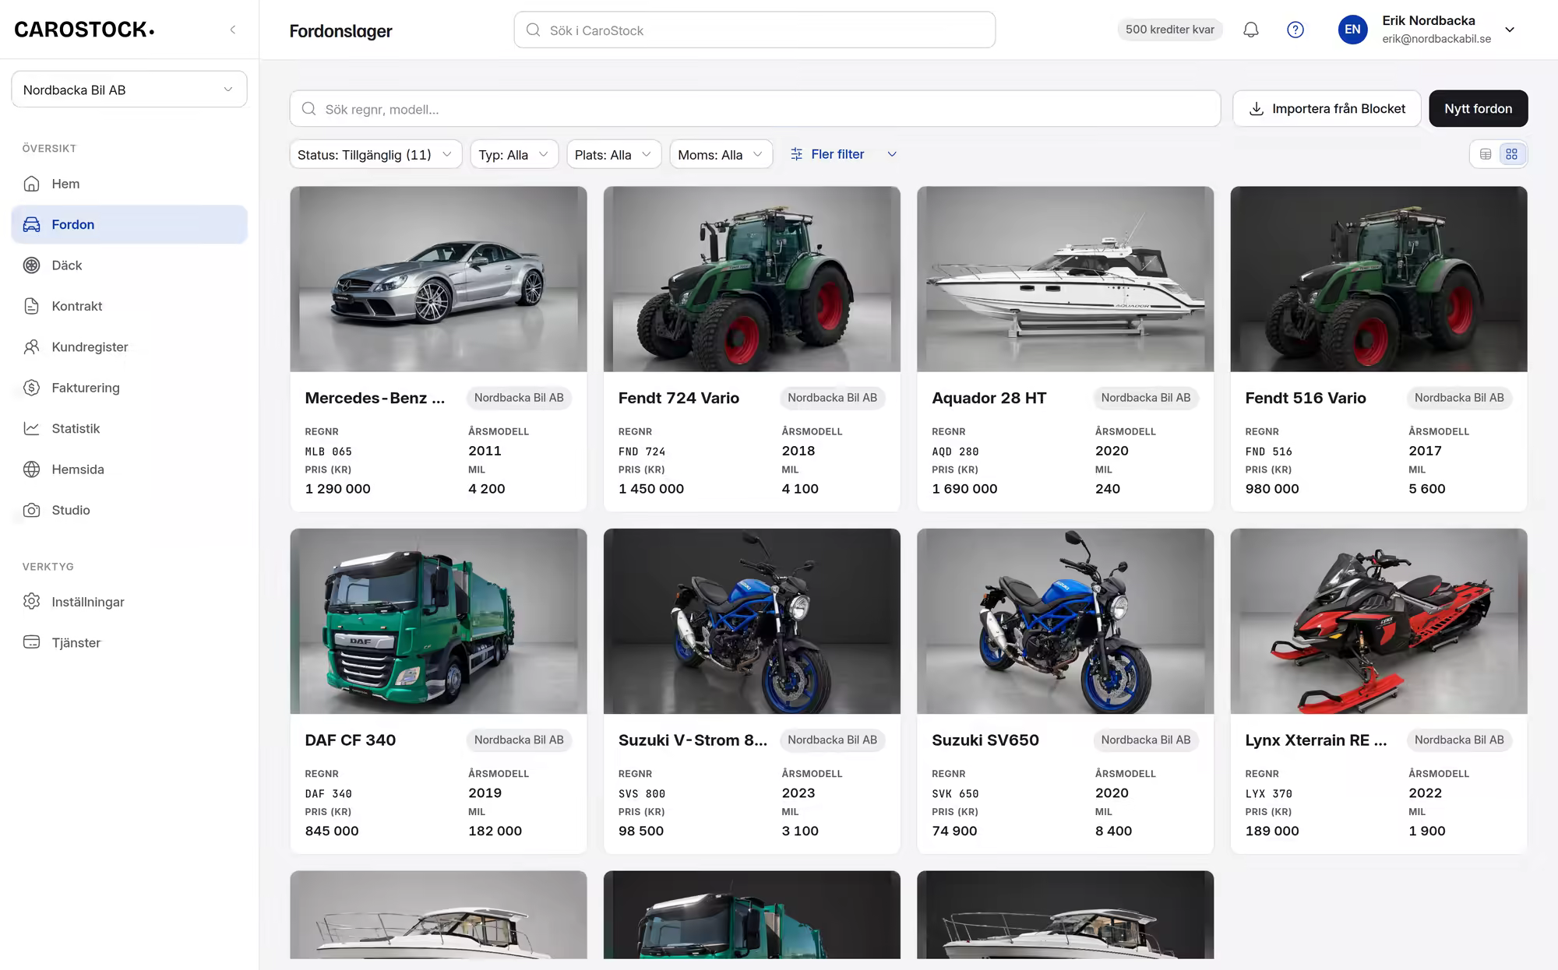Click the Hem house icon
Image resolution: width=1558 pixels, height=970 pixels.
coord(31,184)
